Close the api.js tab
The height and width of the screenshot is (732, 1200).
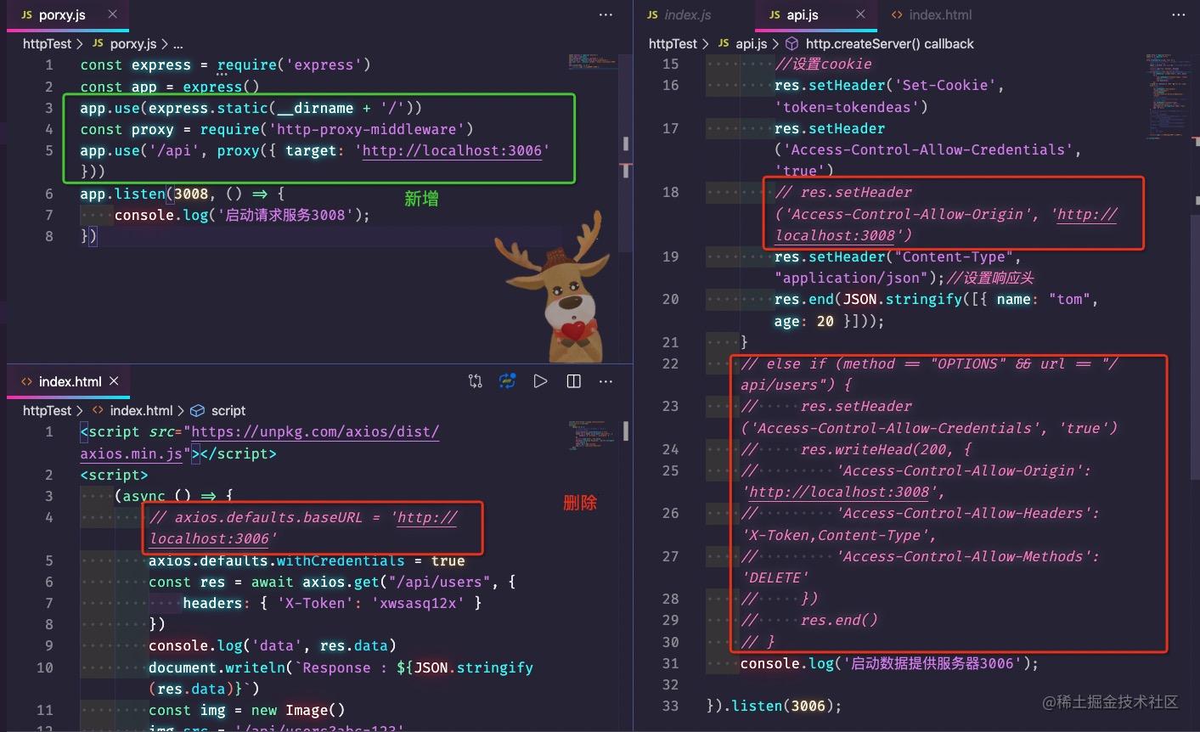click(860, 14)
